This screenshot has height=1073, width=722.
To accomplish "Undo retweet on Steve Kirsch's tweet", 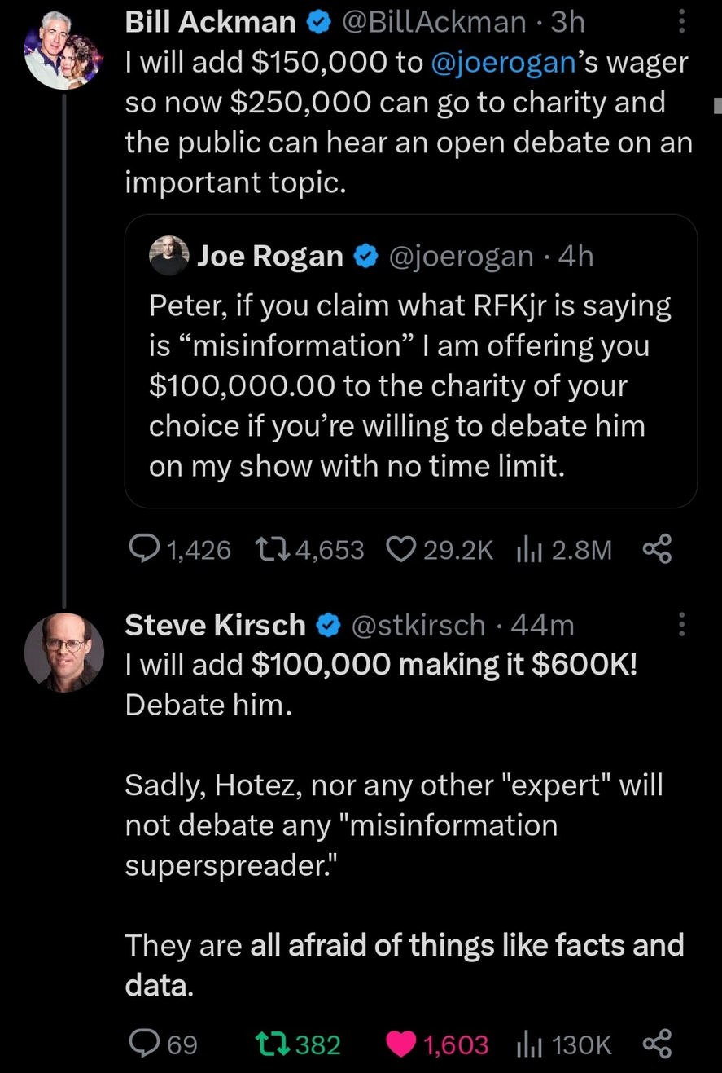I will pos(269,1044).
